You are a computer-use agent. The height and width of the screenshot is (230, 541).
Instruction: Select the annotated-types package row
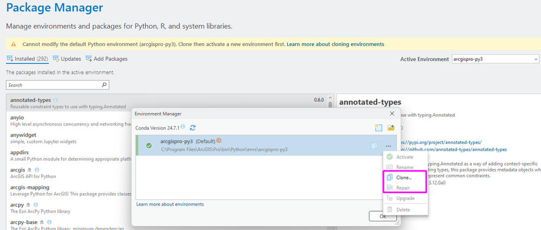(167, 103)
